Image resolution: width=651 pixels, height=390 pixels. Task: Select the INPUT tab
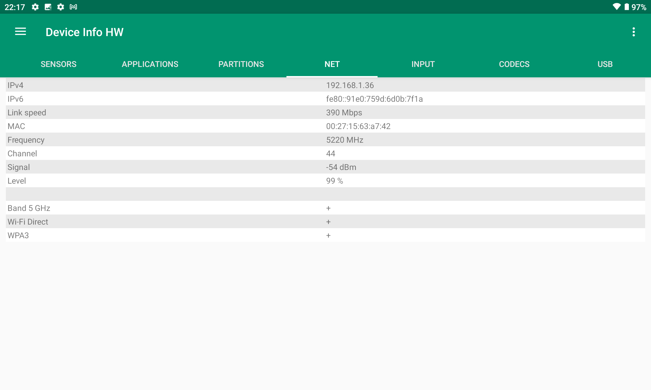pyautogui.click(x=423, y=64)
